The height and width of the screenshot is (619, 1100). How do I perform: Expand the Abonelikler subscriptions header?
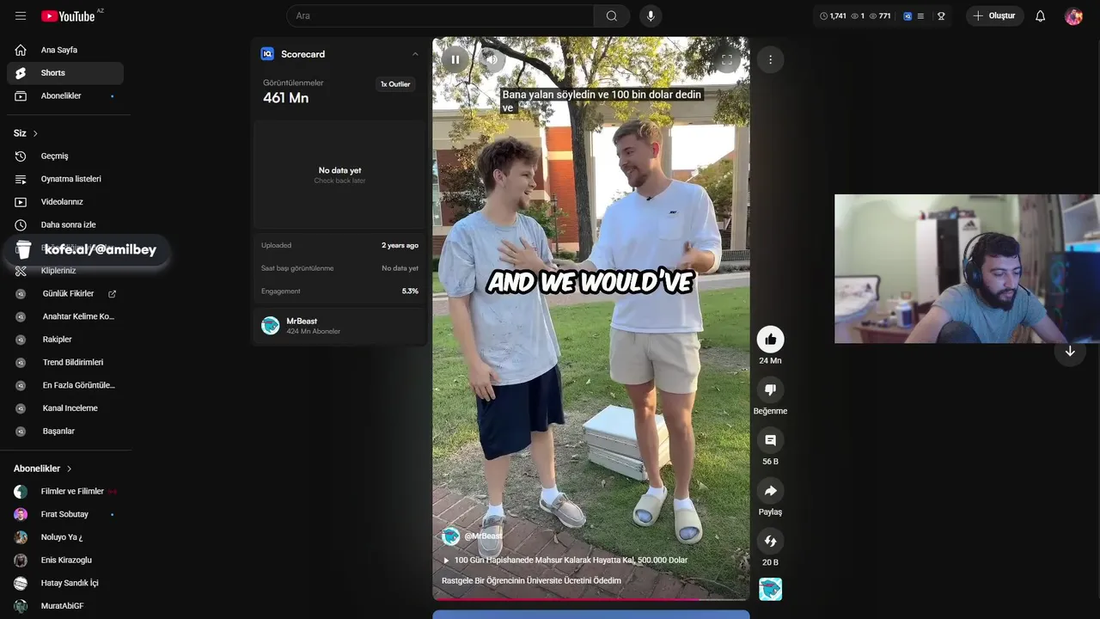tap(43, 469)
